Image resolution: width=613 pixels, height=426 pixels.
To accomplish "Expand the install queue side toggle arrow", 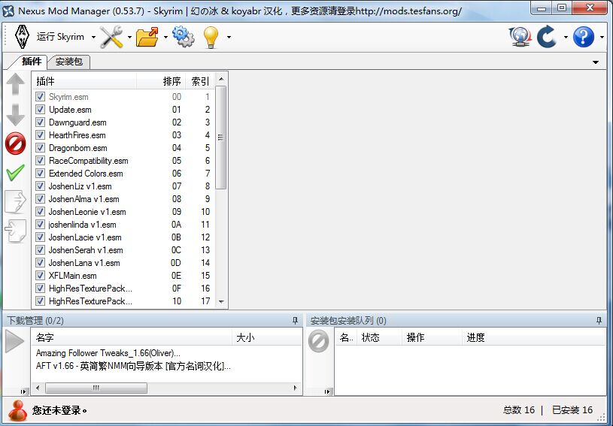I will pyautogui.click(x=327, y=391).
